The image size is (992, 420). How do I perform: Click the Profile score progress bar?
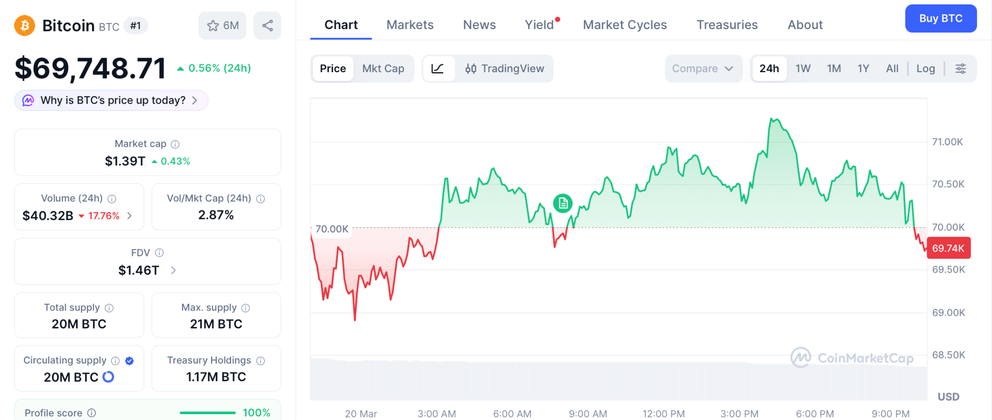point(207,413)
